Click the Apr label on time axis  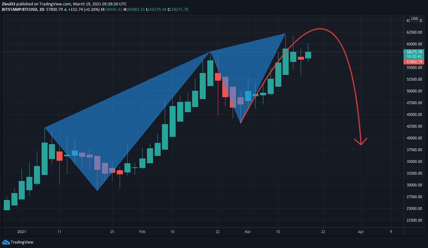361,232
